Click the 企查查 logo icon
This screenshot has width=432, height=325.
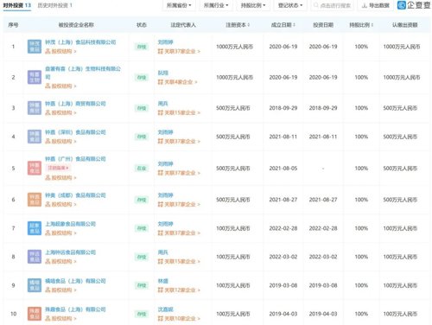[401, 5]
